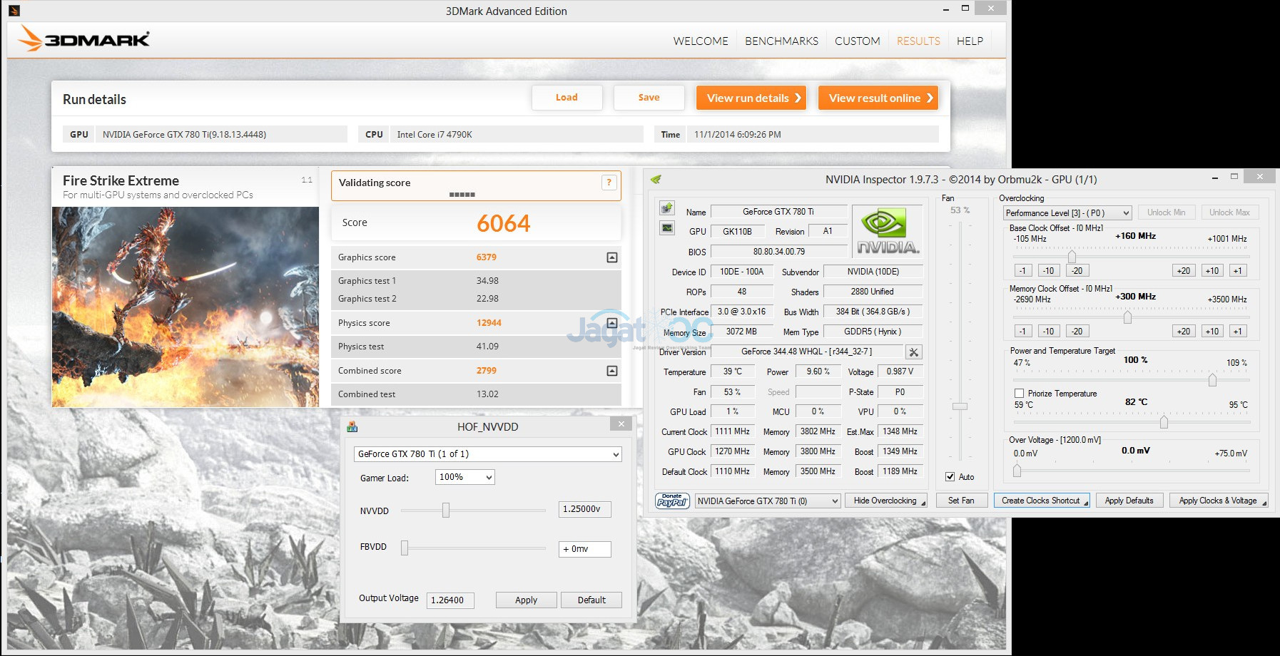Collapse the Graphics score section
Viewport: 1280px width, 656px height.
point(611,257)
